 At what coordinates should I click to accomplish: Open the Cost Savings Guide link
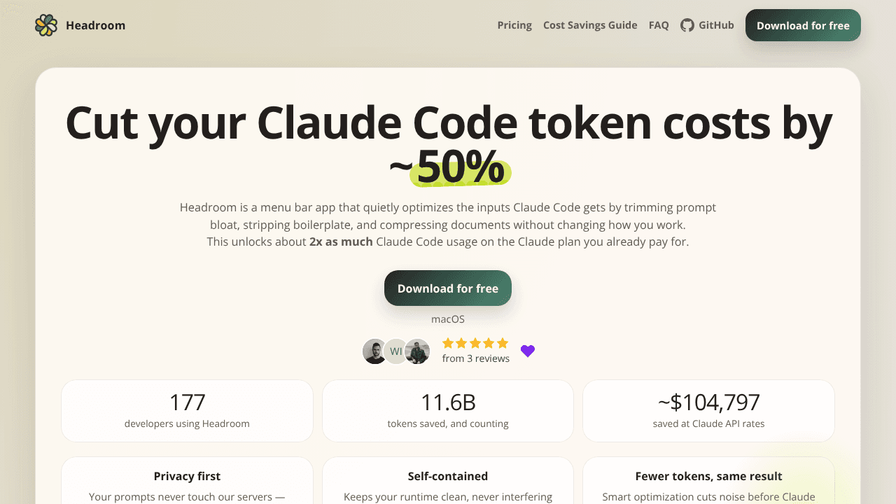pyautogui.click(x=590, y=25)
